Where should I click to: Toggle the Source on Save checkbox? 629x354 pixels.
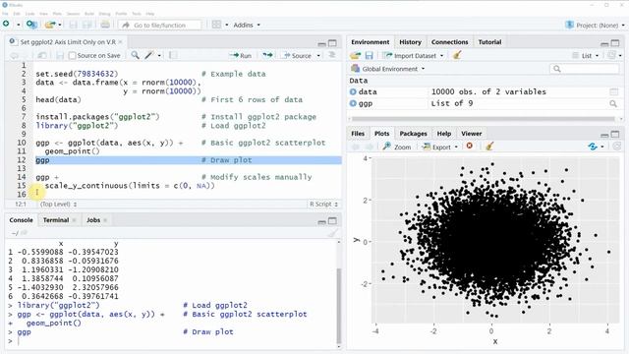[72, 55]
